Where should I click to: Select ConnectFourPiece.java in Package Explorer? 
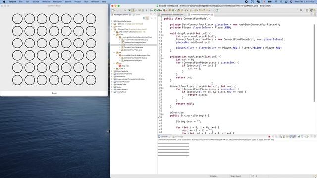[133, 47]
